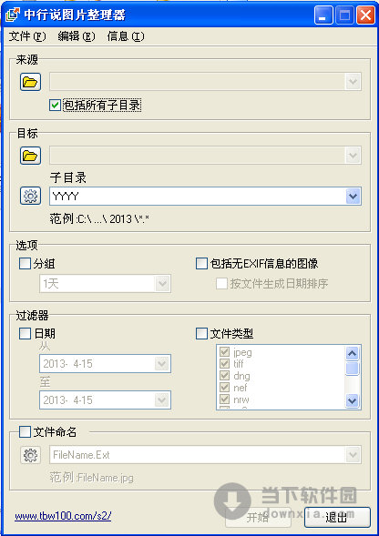Open the 文件 menu

pyautogui.click(x=27, y=36)
